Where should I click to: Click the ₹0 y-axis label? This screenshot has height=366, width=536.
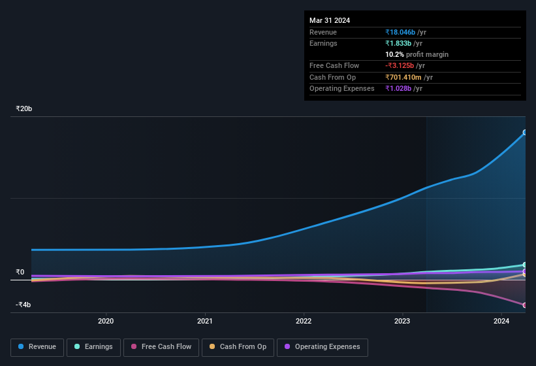click(20, 272)
